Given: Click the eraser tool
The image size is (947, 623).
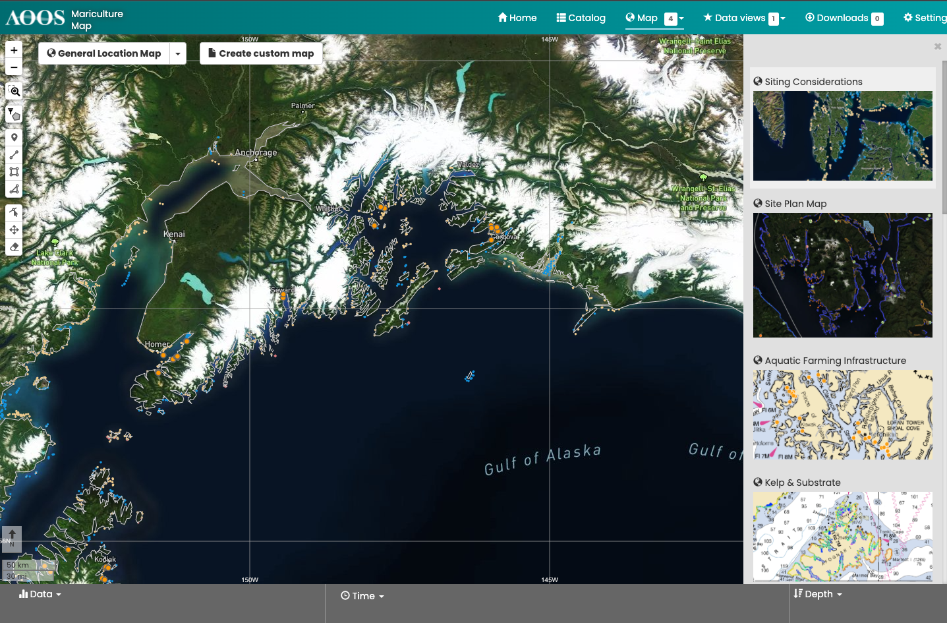Looking at the screenshot, I should coord(14,247).
